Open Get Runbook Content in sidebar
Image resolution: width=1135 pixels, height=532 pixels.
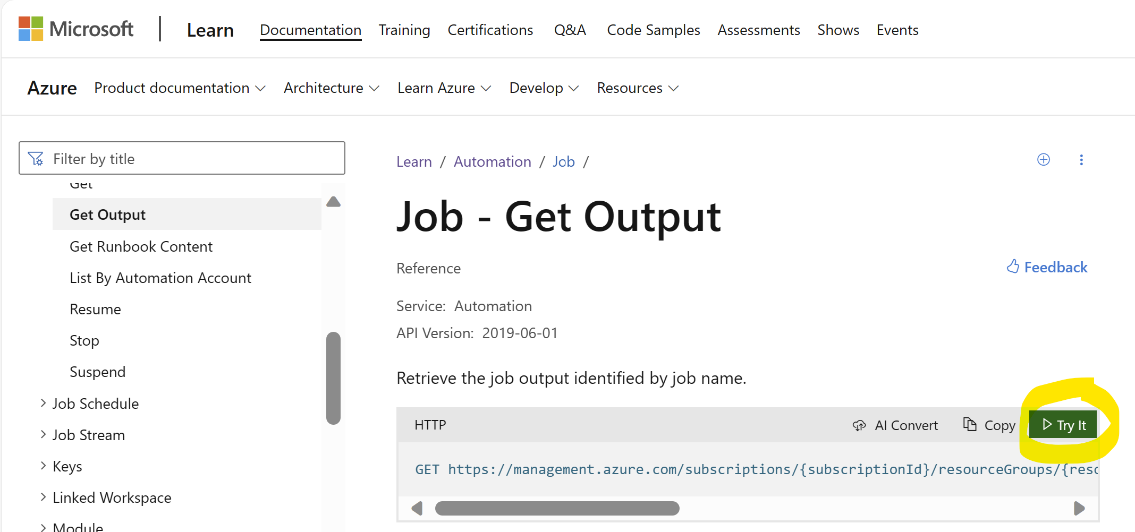pos(141,246)
